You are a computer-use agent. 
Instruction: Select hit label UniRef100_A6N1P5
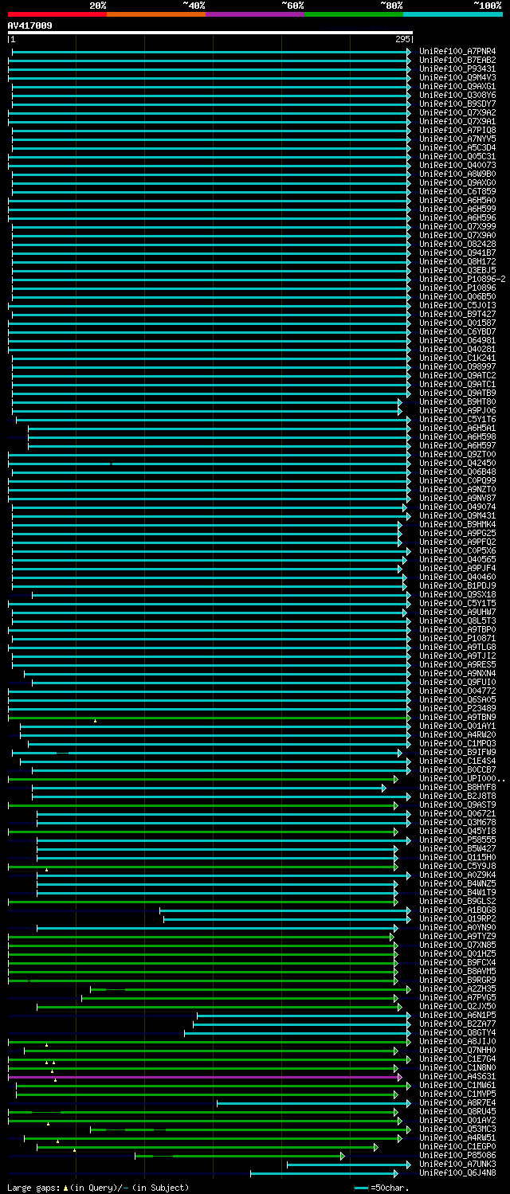click(457, 1015)
